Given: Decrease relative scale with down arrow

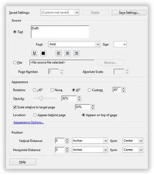Looking at the screenshot, I should (x=93, y=109).
